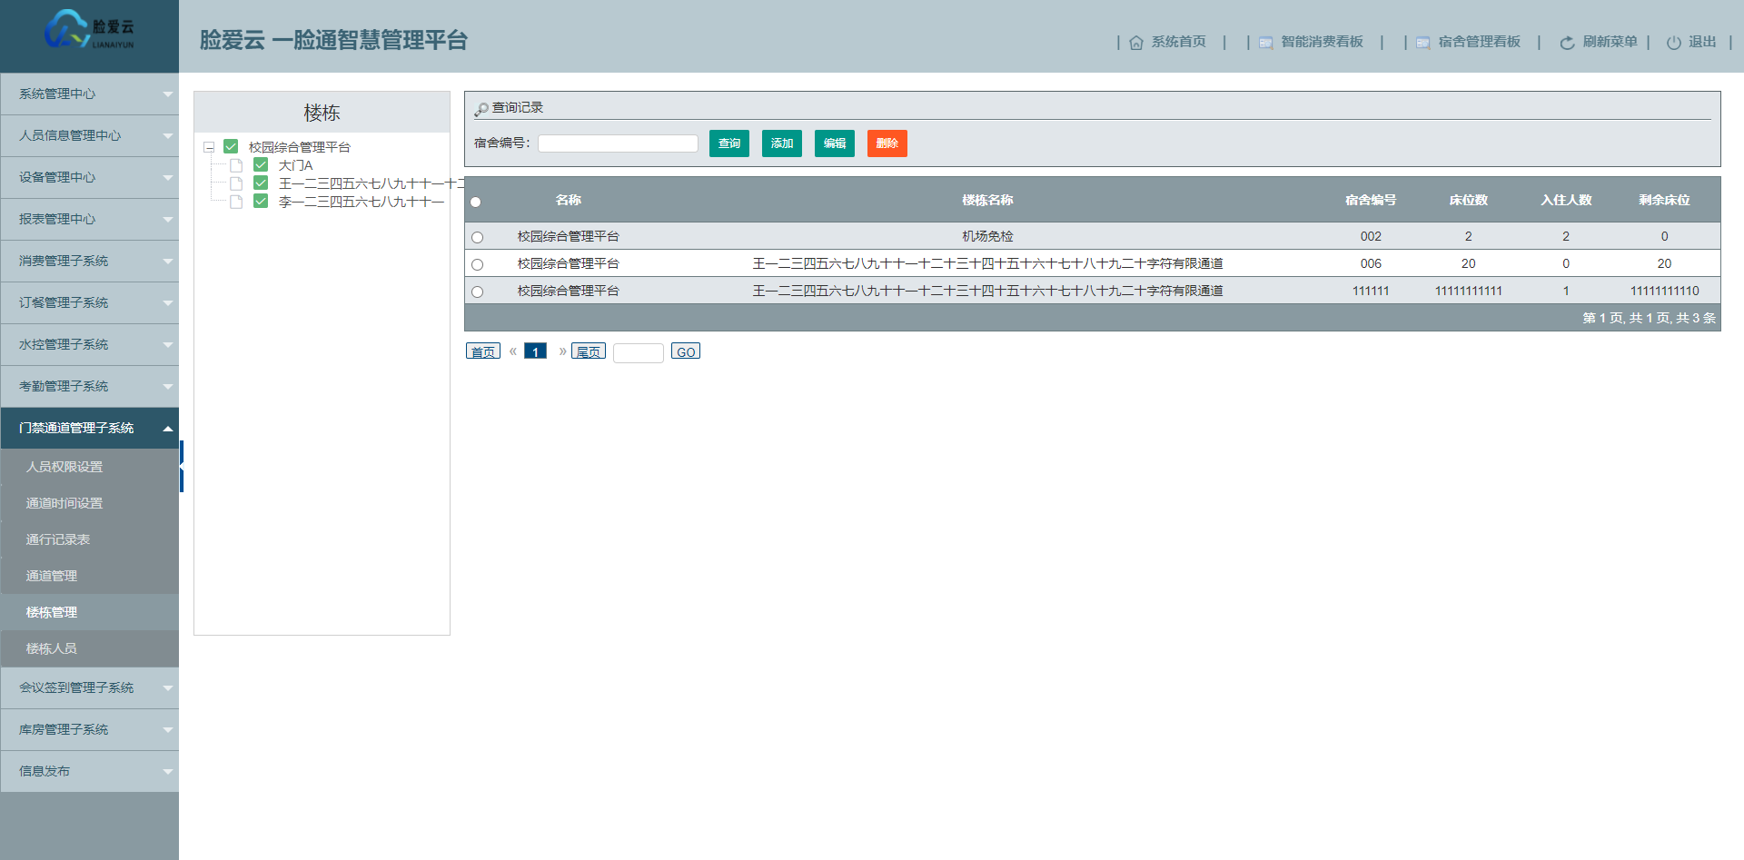Collapse the 校园综合管理平台 tree node
This screenshot has height=860, width=1744.
pos(209,147)
